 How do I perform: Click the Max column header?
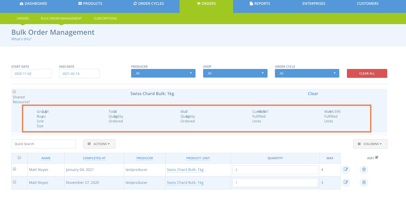330,158
